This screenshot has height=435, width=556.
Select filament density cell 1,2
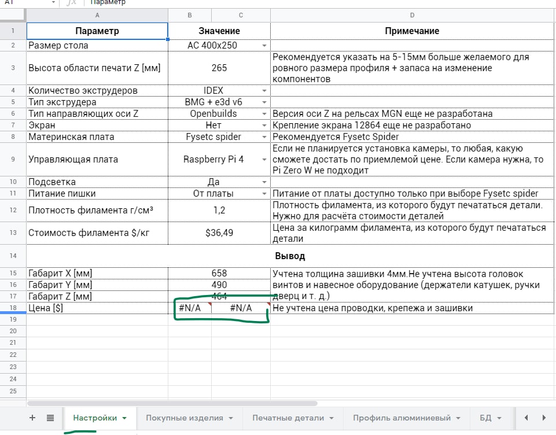219,210
